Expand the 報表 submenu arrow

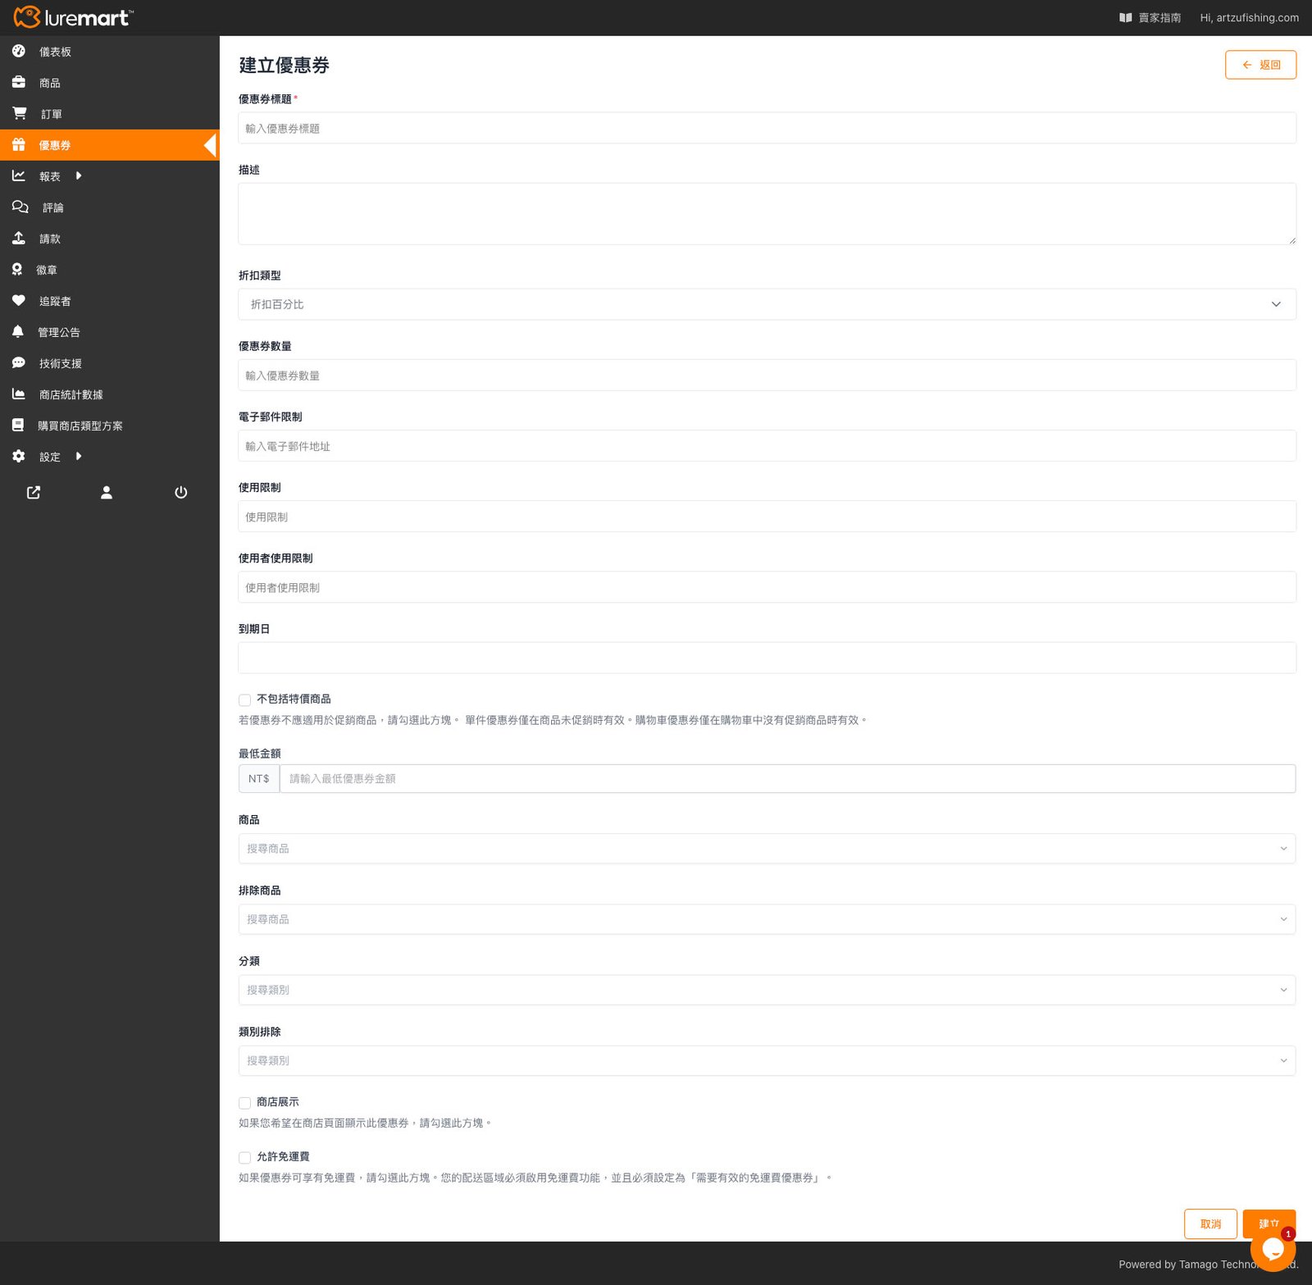click(x=79, y=175)
